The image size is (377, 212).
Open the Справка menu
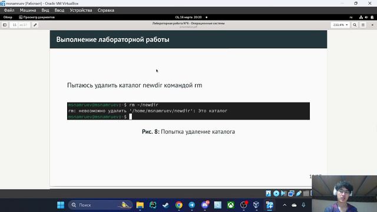click(106, 11)
